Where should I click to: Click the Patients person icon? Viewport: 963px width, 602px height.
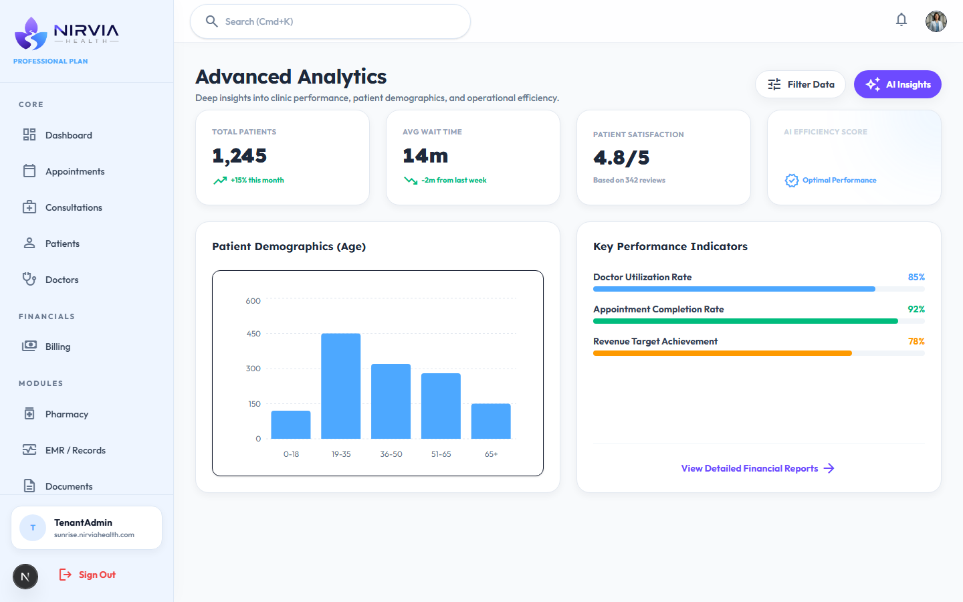click(x=29, y=243)
